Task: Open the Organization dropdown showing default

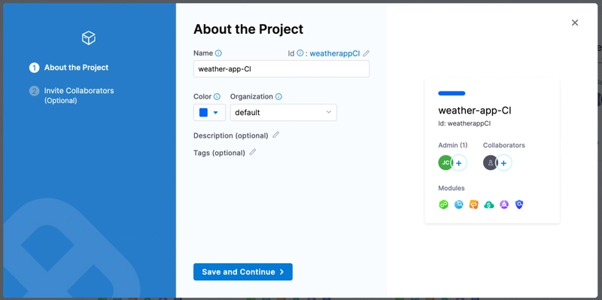Action: click(284, 112)
